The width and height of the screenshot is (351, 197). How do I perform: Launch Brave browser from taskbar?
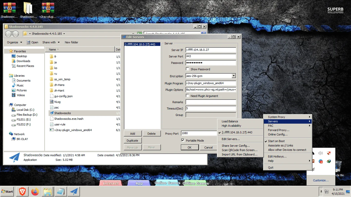22,191
